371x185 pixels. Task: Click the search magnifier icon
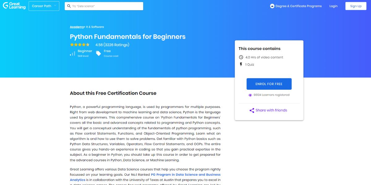(x=69, y=6)
